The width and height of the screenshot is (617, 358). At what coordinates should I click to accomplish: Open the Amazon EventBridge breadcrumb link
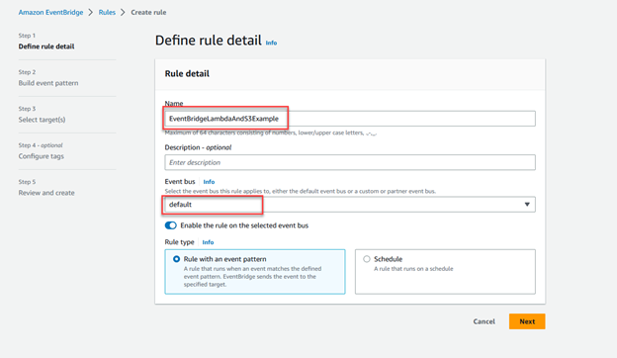[50, 12]
